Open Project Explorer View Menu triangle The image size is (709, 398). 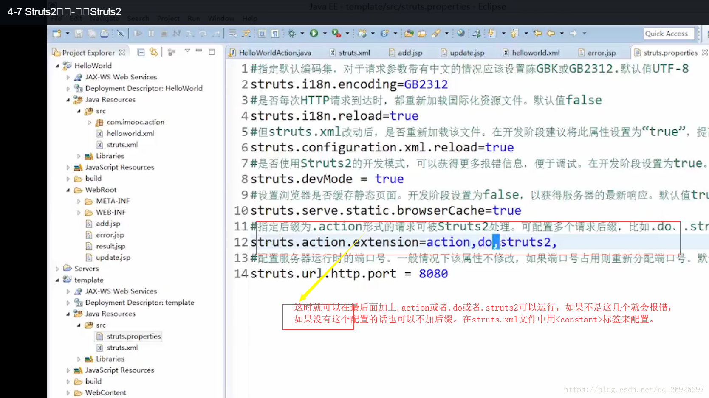click(x=187, y=51)
